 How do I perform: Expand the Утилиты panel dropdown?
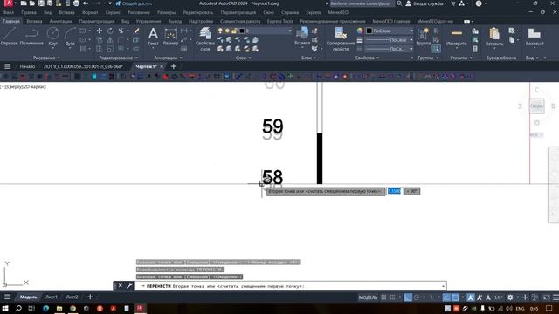click(461, 58)
